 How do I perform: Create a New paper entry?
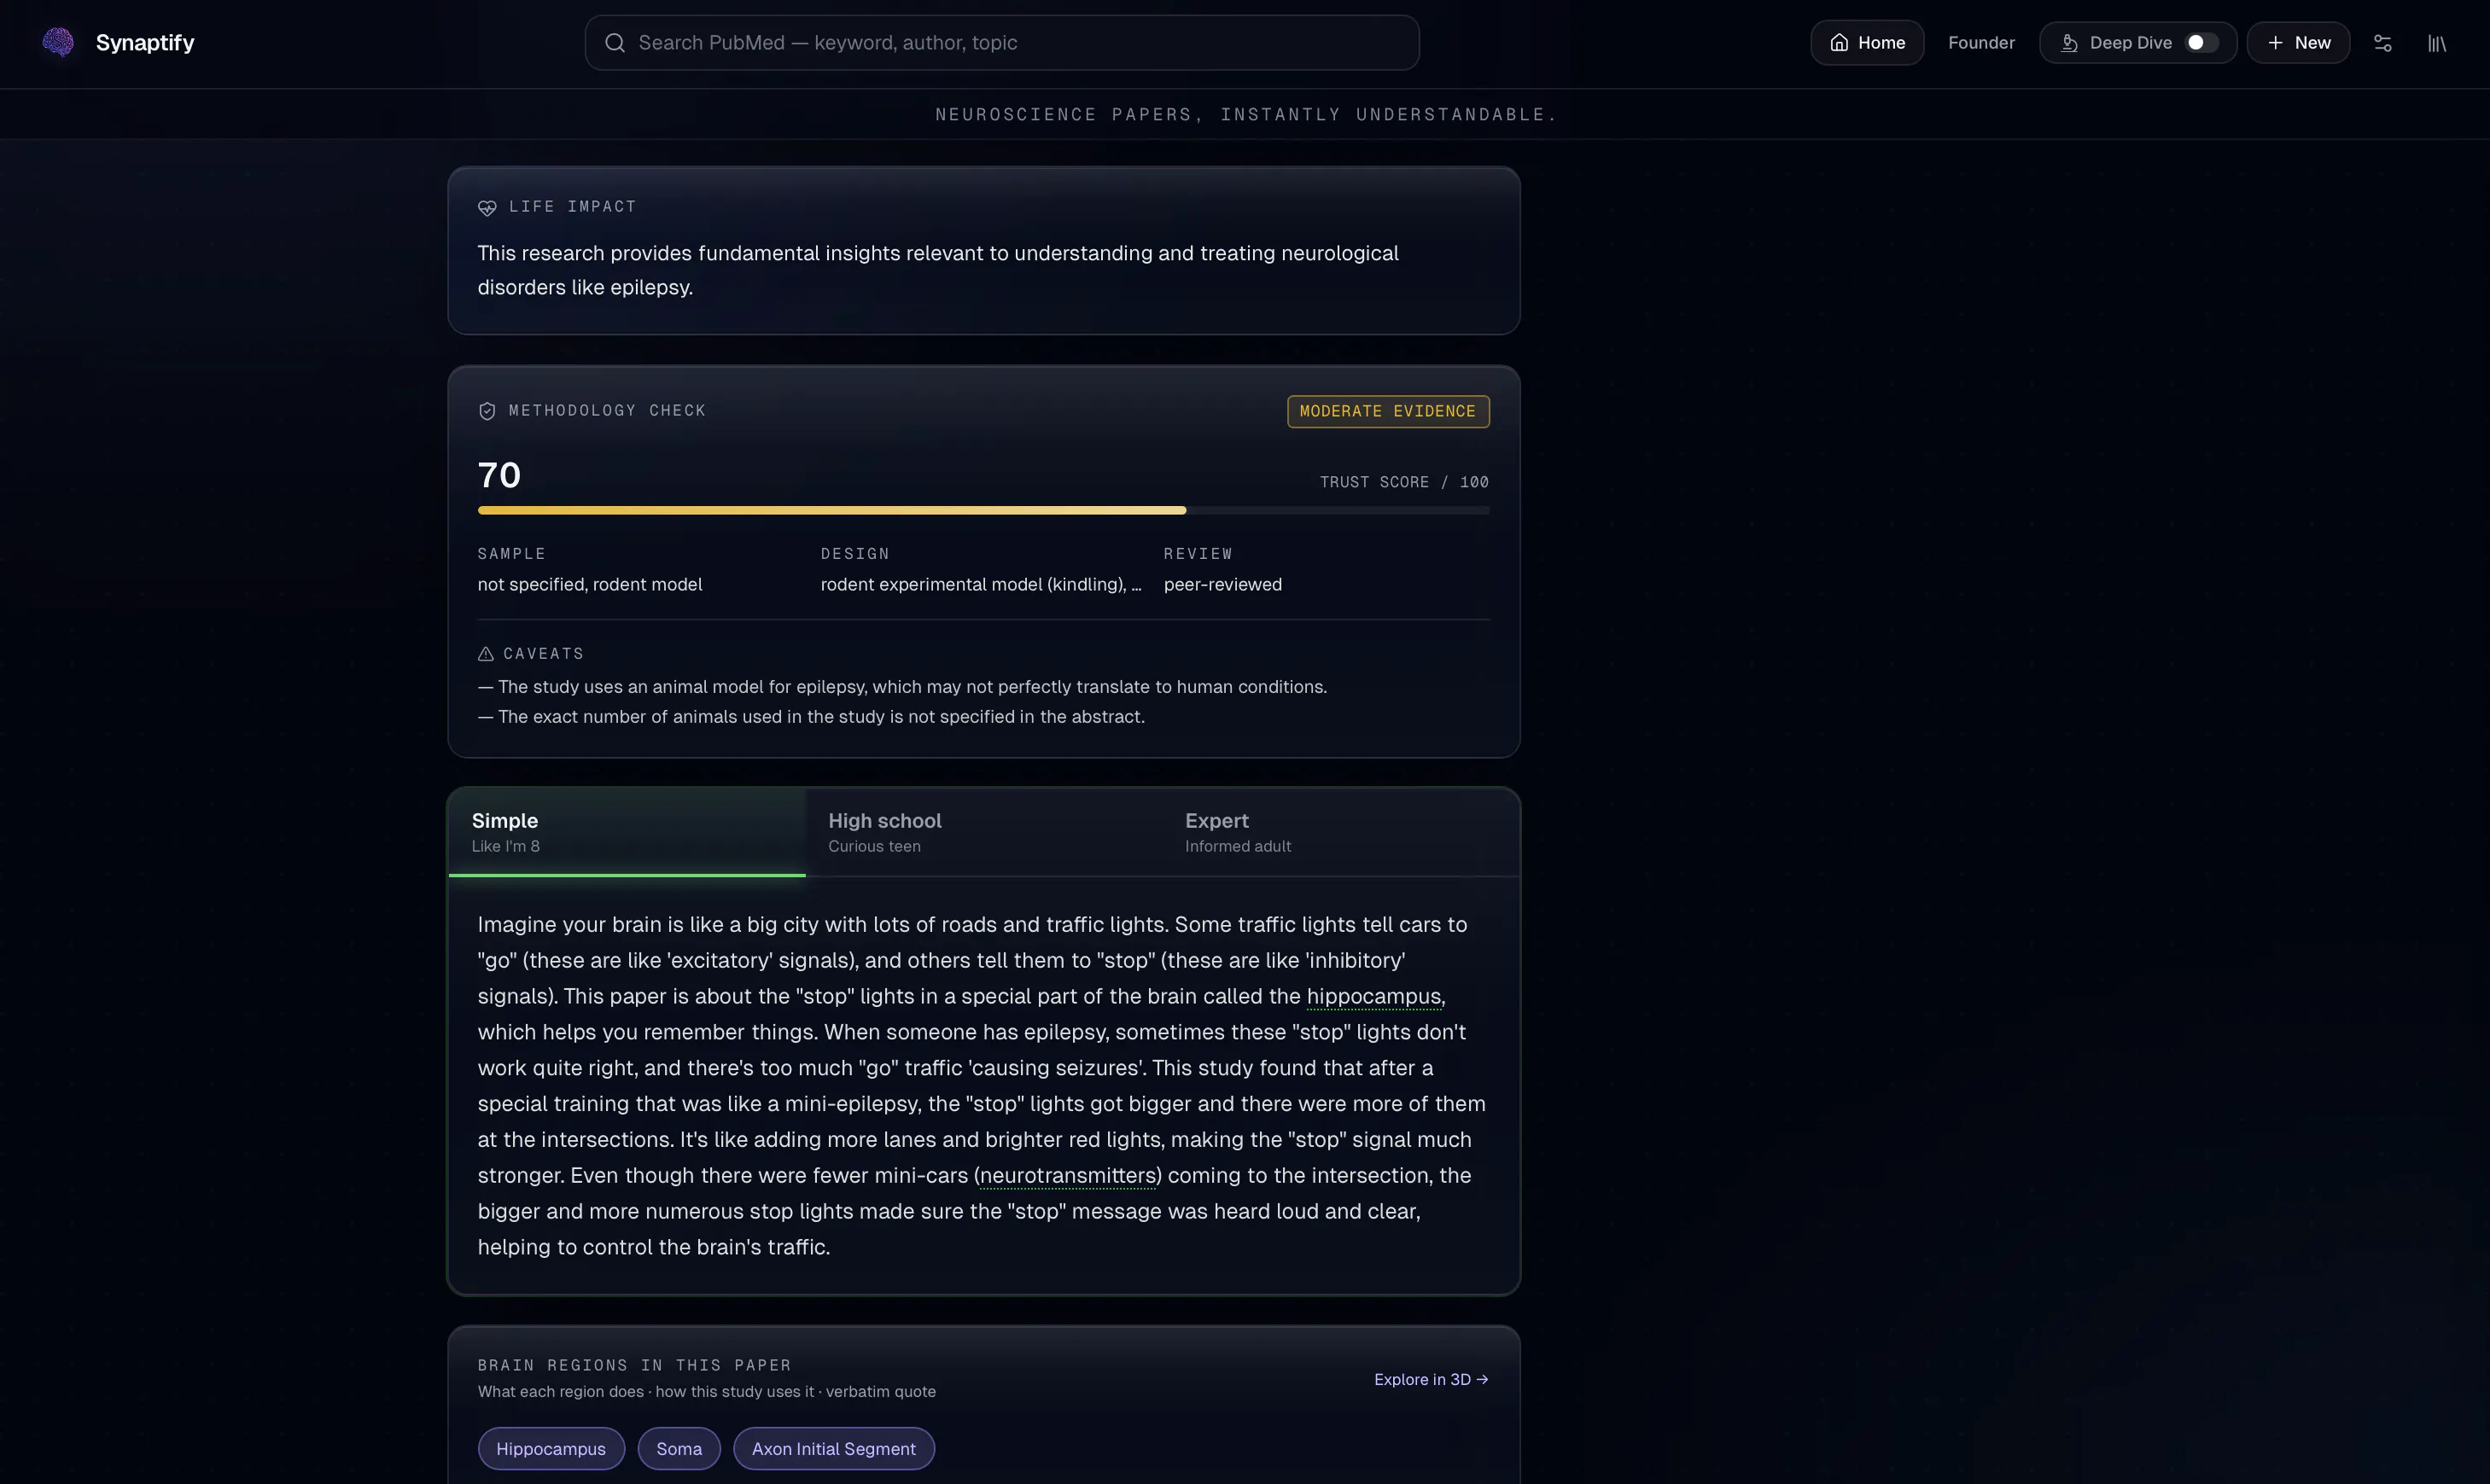click(2298, 43)
